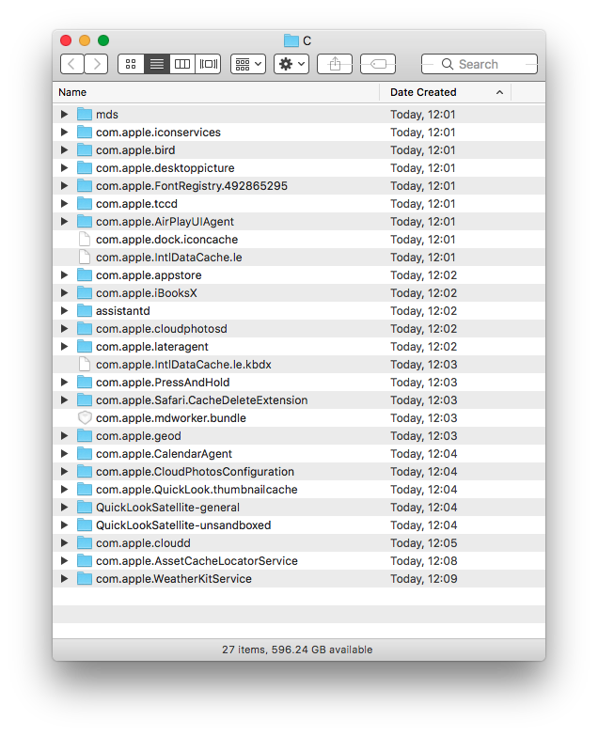Switch to column view
Viewport: 598px width, 736px height.
pos(182,64)
